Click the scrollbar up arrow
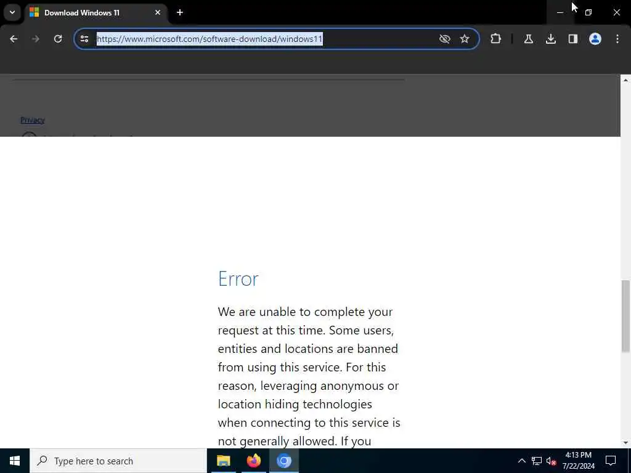The width and height of the screenshot is (631, 473). 625,80
